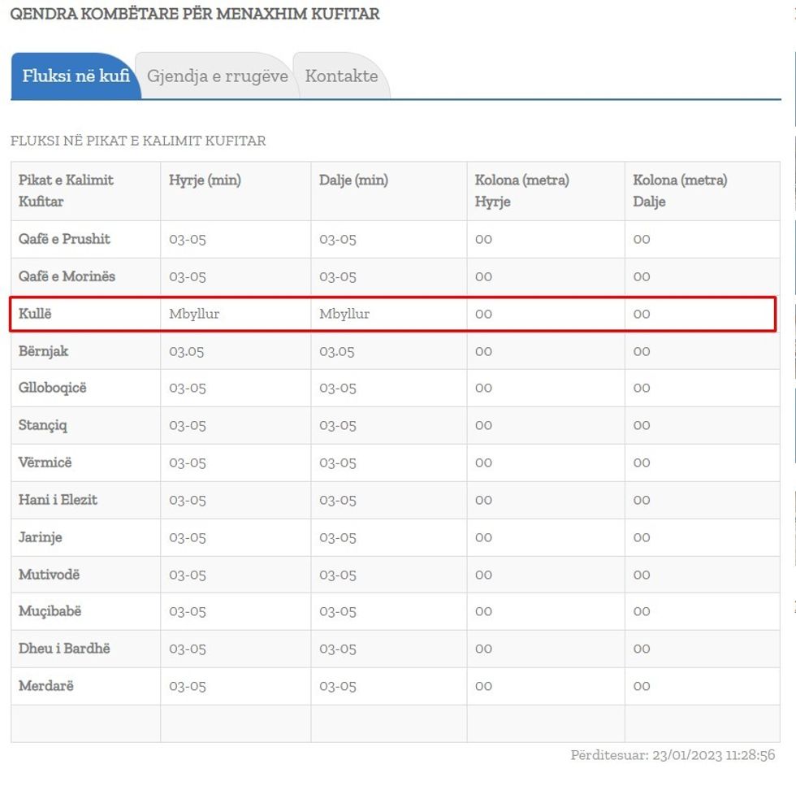The height and width of the screenshot is (786, 796).
Task: Open the Gjendja e rrugëve tab
Action: point(217,76)
